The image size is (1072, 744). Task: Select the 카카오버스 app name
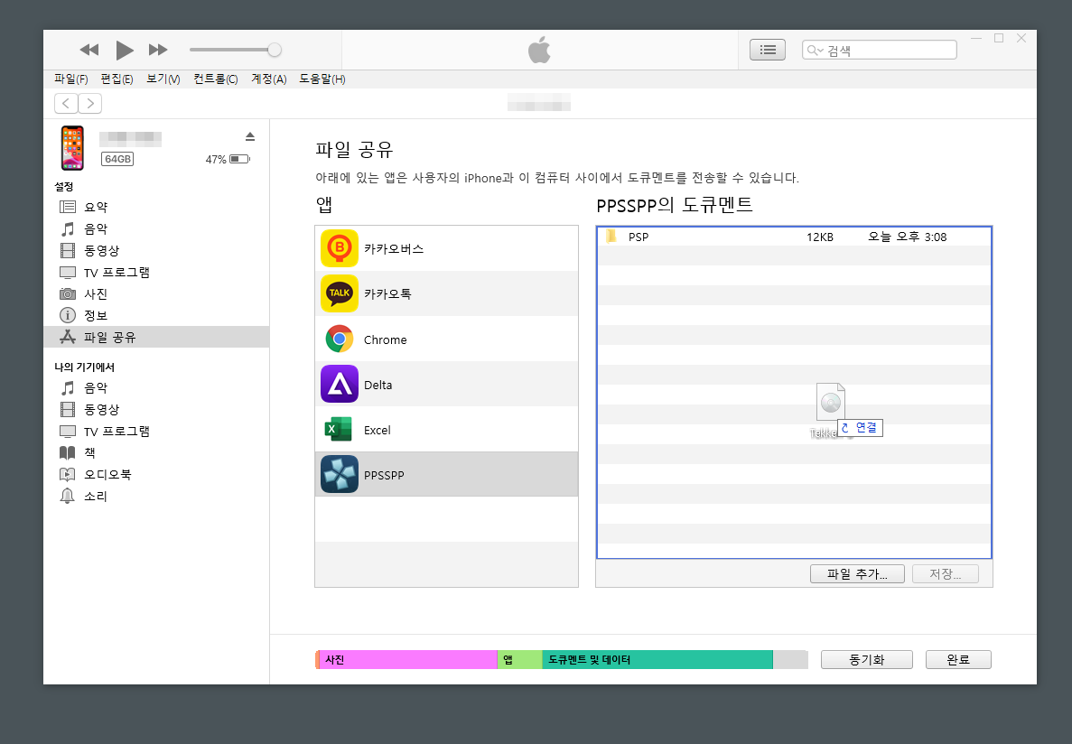(394, 249)
